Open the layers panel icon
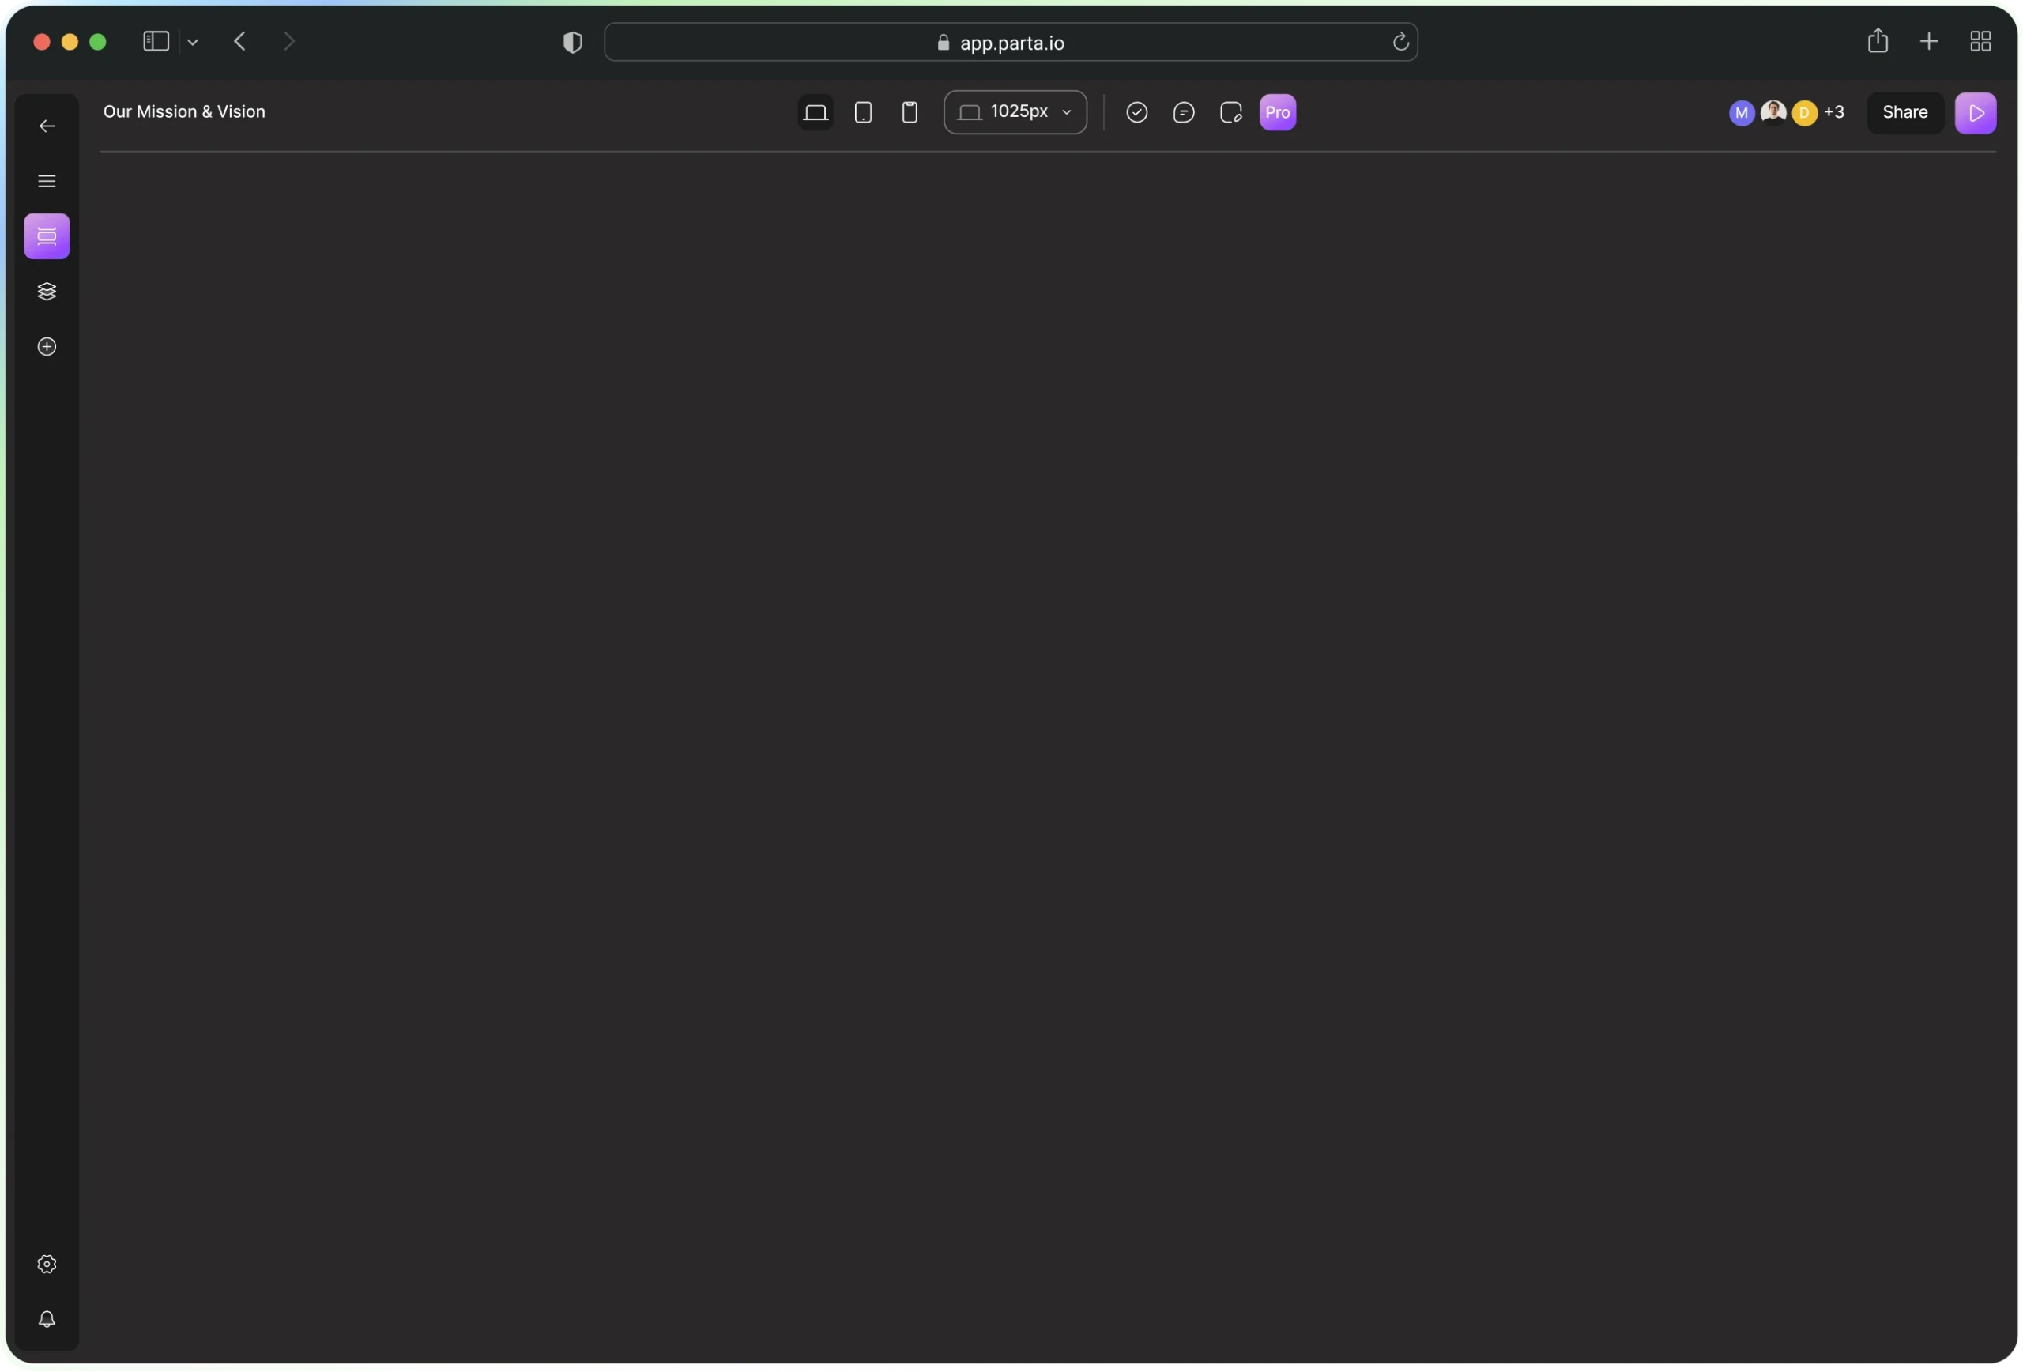The width and height of the screenshot is (2023, 1372). (47, 292)
